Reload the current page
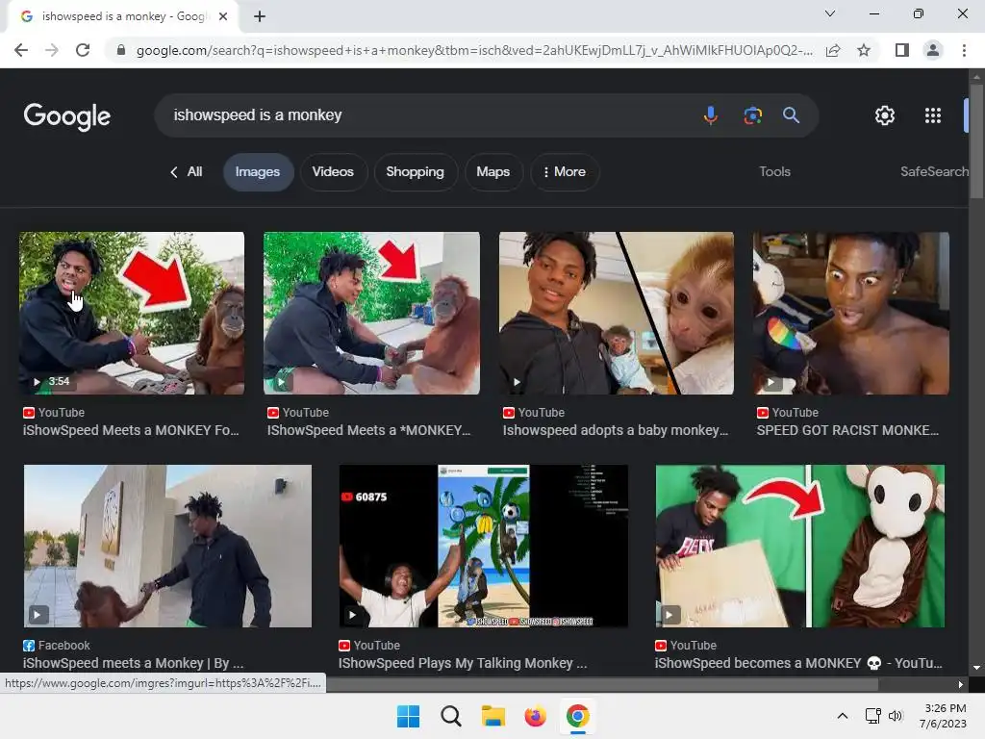Image resolution: width=985 pixels, height=739 pixels. (x=83, y=50)
